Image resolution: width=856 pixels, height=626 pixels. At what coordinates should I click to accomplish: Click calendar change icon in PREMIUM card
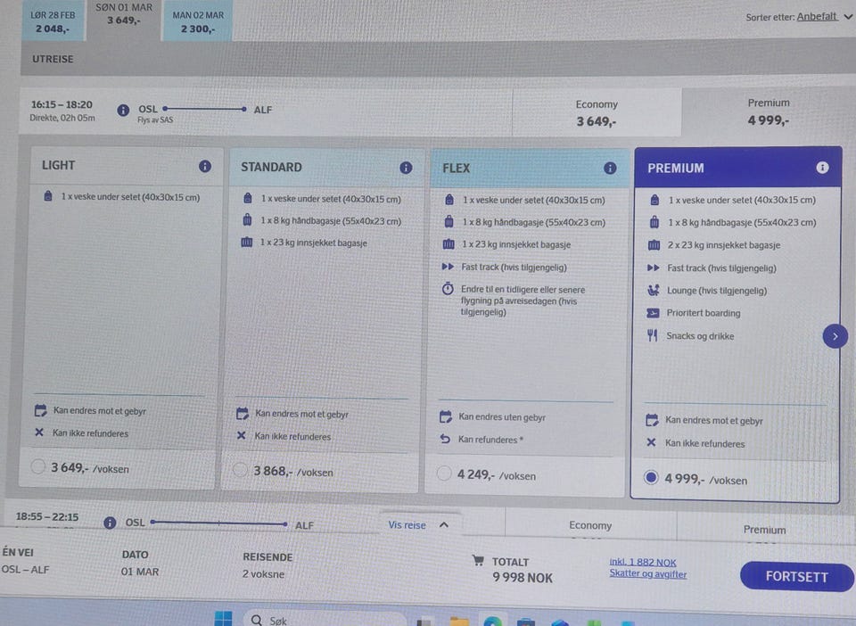pyautogui.click(x=652, y=420)
